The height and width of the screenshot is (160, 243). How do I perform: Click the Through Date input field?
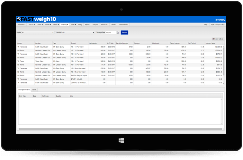[x=111, y=32]
